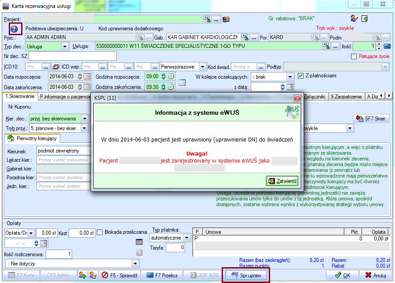Open the Pacjent field ellipsis lookup button
This screenshot has width=395, height=283.
(x=216, y=19)
